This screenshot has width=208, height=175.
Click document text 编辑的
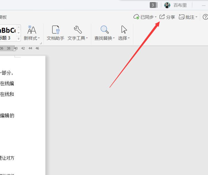point(7,116)
